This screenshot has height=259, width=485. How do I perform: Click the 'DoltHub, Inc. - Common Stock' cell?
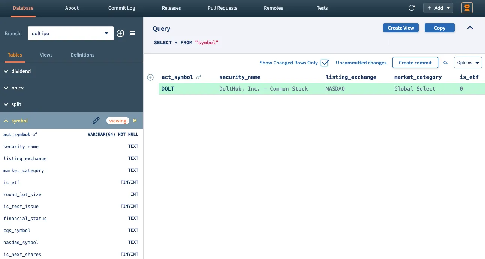263,89
